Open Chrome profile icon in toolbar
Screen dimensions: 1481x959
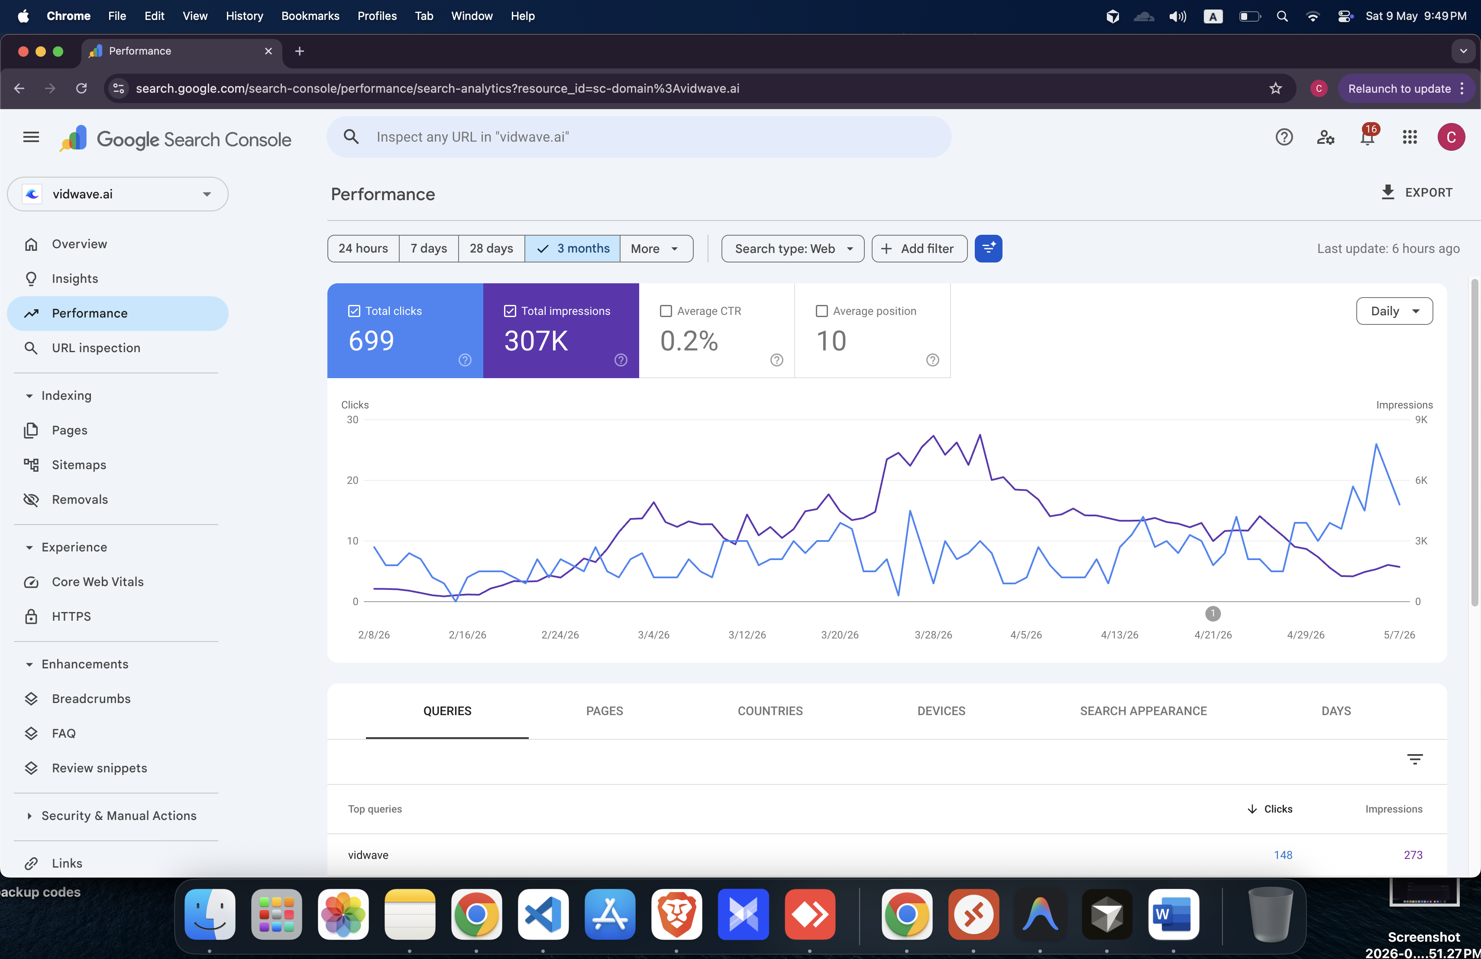[1319, 88]
